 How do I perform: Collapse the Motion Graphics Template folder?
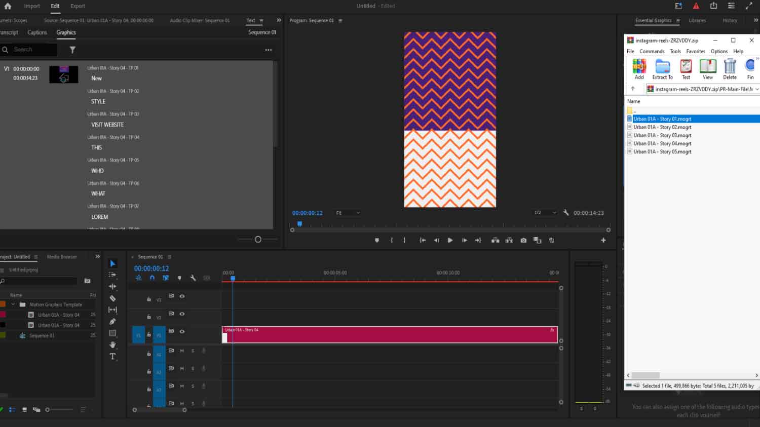click(14, 304)
